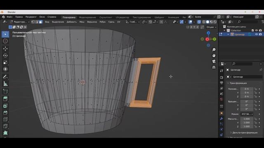Toggle X-Ray display in viewport header

pyautogui.click(x=199, y=22)
